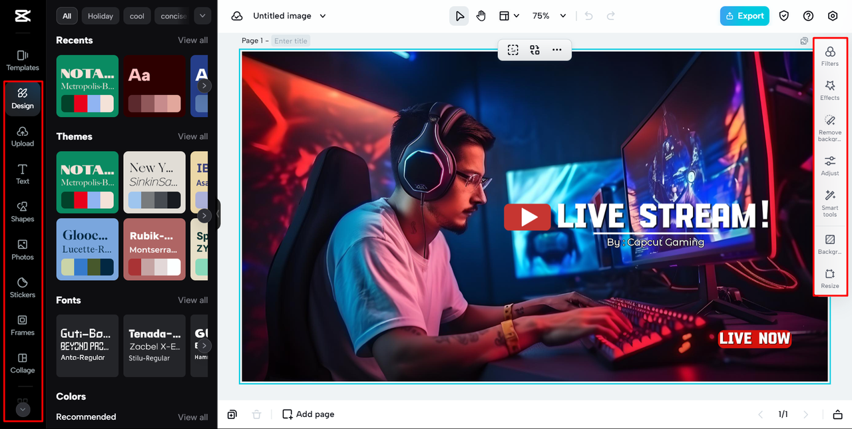Expand the filter tags chevron
This screenshot has width=852, height=429.
point(202,16)
